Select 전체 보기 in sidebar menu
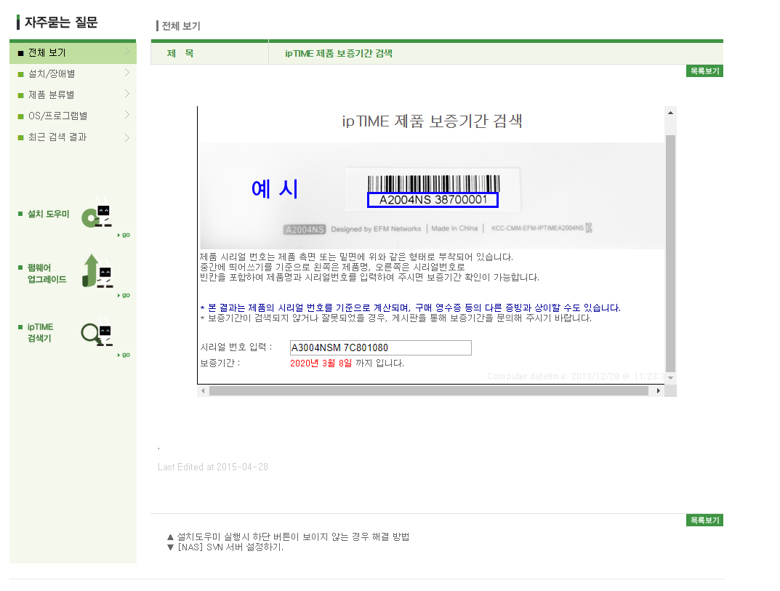 coord(73,53)
